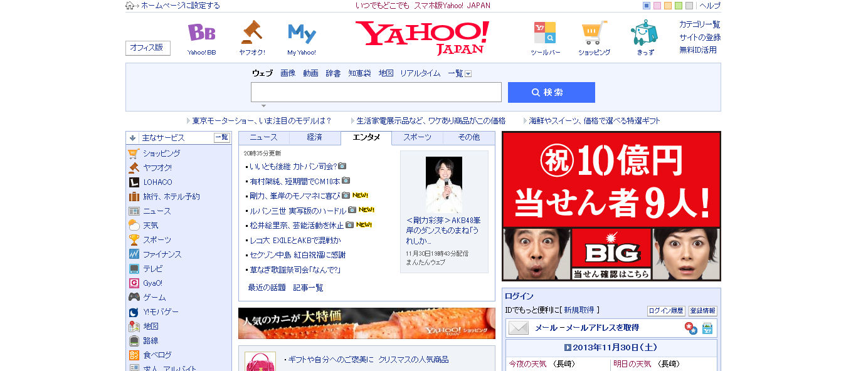Open the 剛力彩芽 photo thumbnail
Screen dimensions: 846x371
tap(444, 184)
